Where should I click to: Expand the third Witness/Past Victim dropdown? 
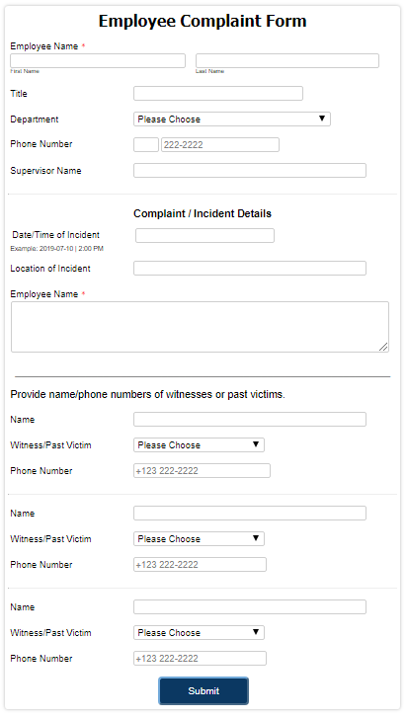[199, 633]
